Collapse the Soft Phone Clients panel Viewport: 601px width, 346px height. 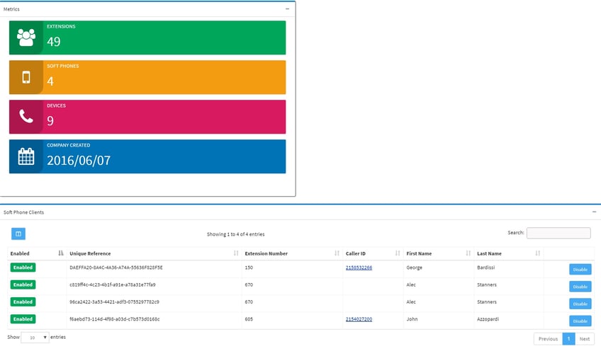(594, 212)
